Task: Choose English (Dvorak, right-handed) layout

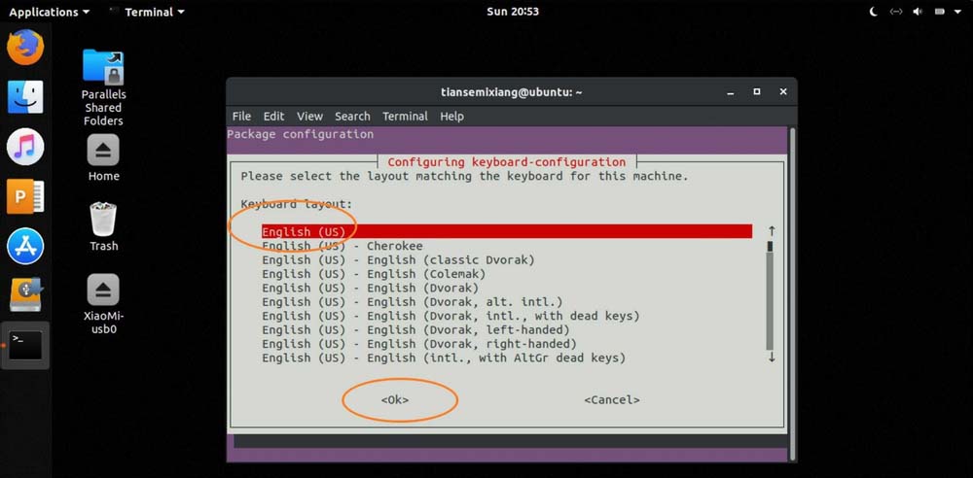Action: tap(419, 344)
